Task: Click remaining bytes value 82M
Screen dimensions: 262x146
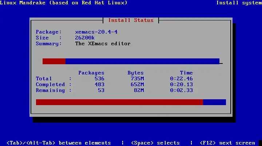Action: pos(139,91)
